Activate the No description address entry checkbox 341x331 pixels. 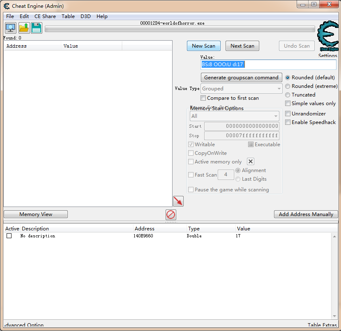[9, 236]
